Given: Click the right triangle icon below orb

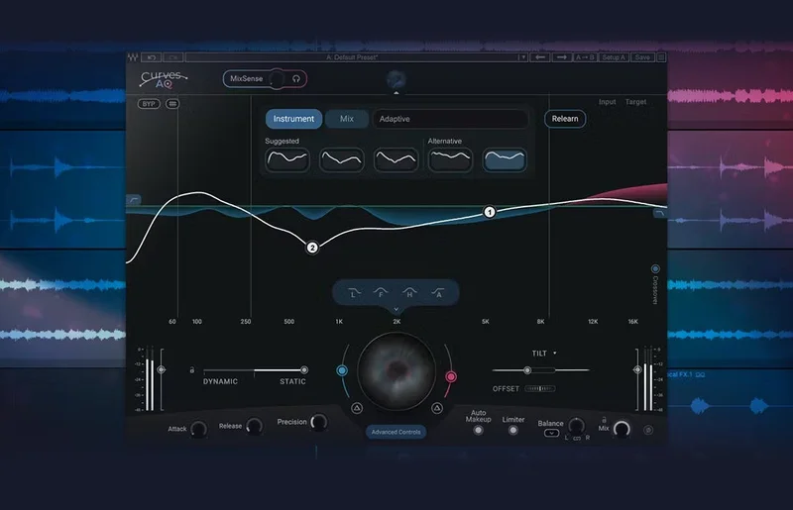Looking at the screenshot, I should (437, 408).
